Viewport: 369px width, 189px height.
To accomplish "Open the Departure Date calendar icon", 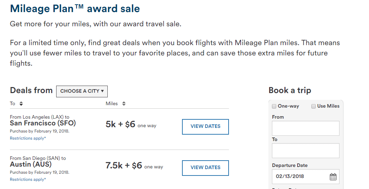I will (x=333, y=177).
